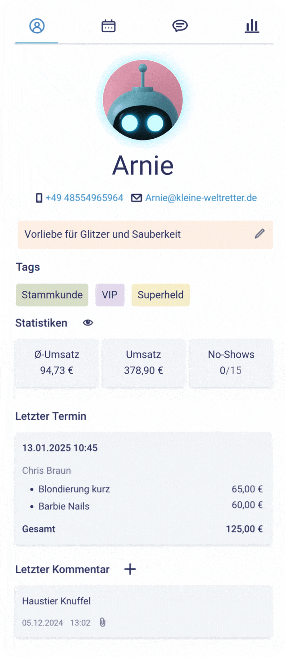The width and height of the screenshot is (285, 657).
Task: Open the paperclip attachment on comment
Action: point(103,622)
